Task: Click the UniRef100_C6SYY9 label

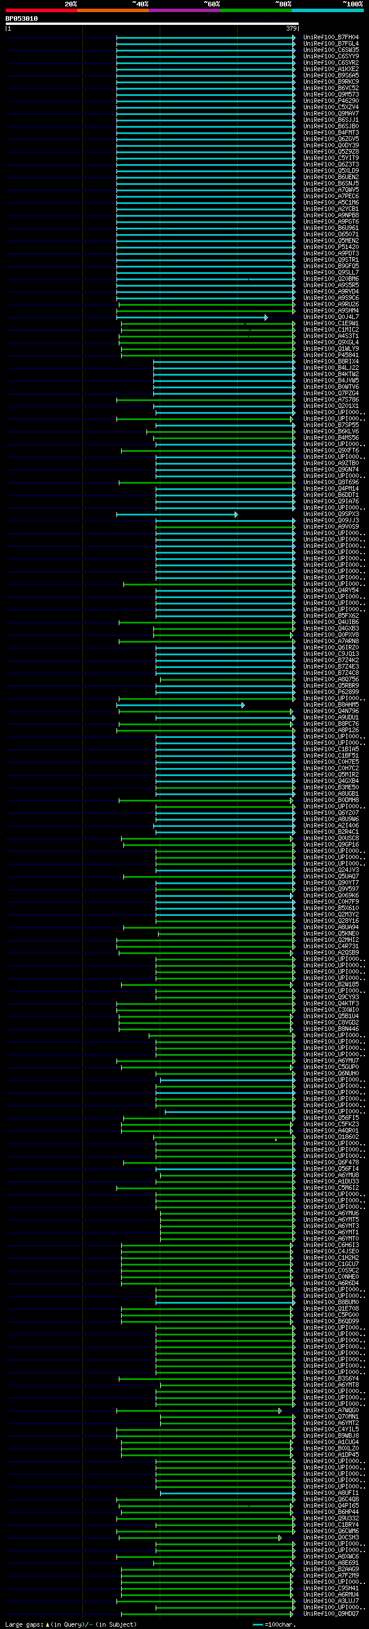Action: [x=331, y=56]
